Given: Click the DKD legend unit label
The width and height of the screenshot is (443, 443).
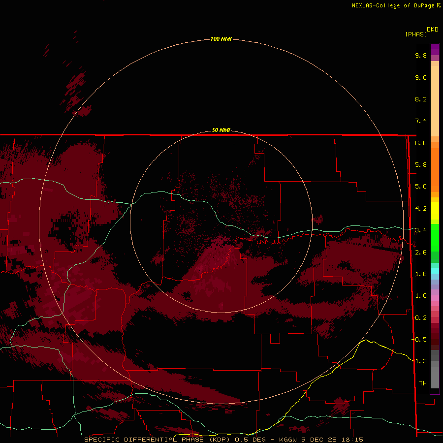Looking at the screenshot, I should [432, 30].
